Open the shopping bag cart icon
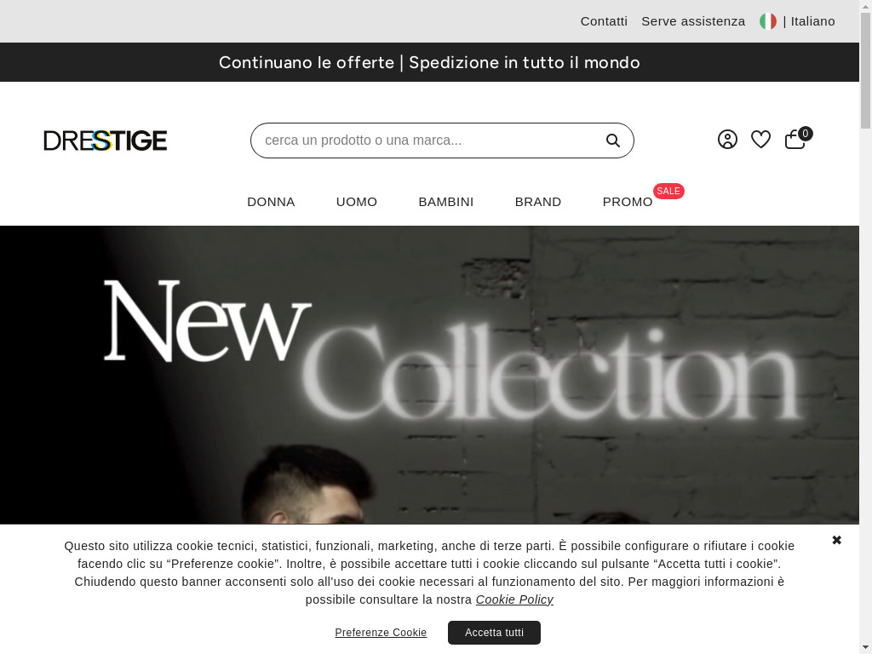The image size is (872, 654). click(x=797, y=138)
